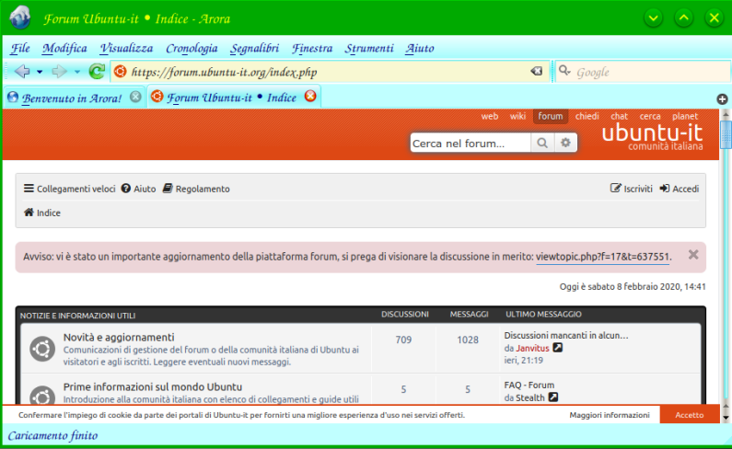732x449 pixels.
Task: Add a new tab with the plus icon
Action: coord(722,99)
